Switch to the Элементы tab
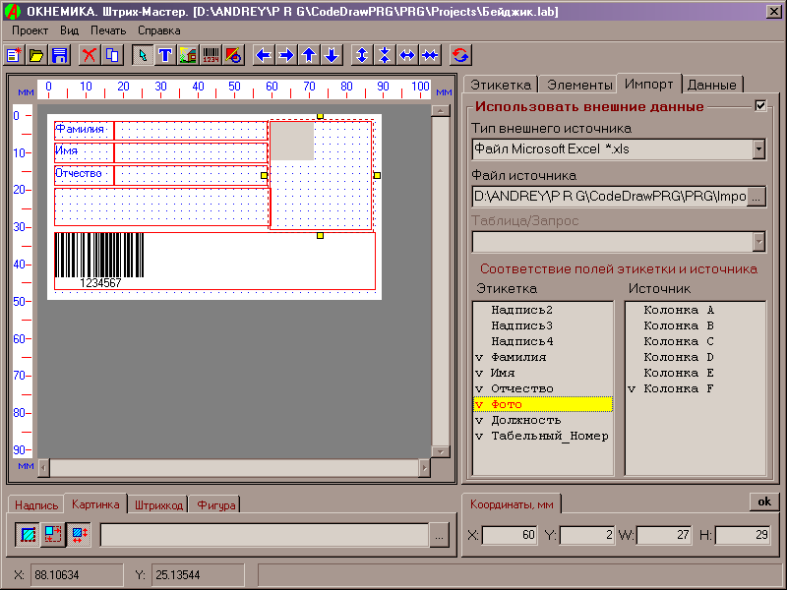Image resolution: width=787 pixels, height=590 pixels. point(579,85)
